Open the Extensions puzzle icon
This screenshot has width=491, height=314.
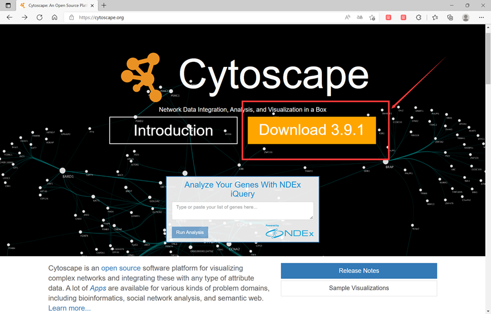click(419, 18)
